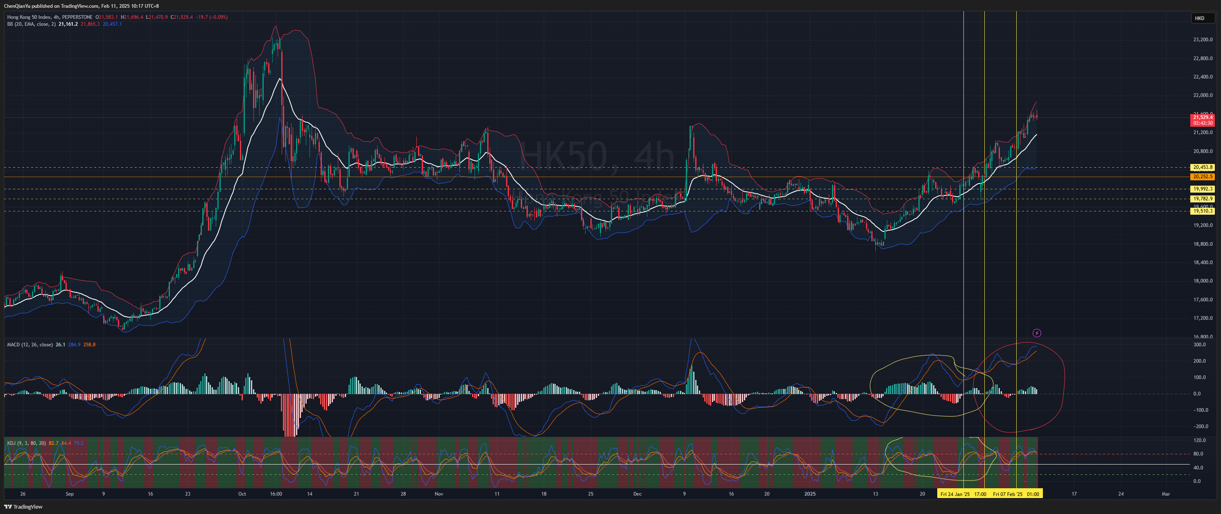Click the 23,200.0 price axis tick
The height and width of the screenshot is (514, 1221).
[x=1203, y=40]
